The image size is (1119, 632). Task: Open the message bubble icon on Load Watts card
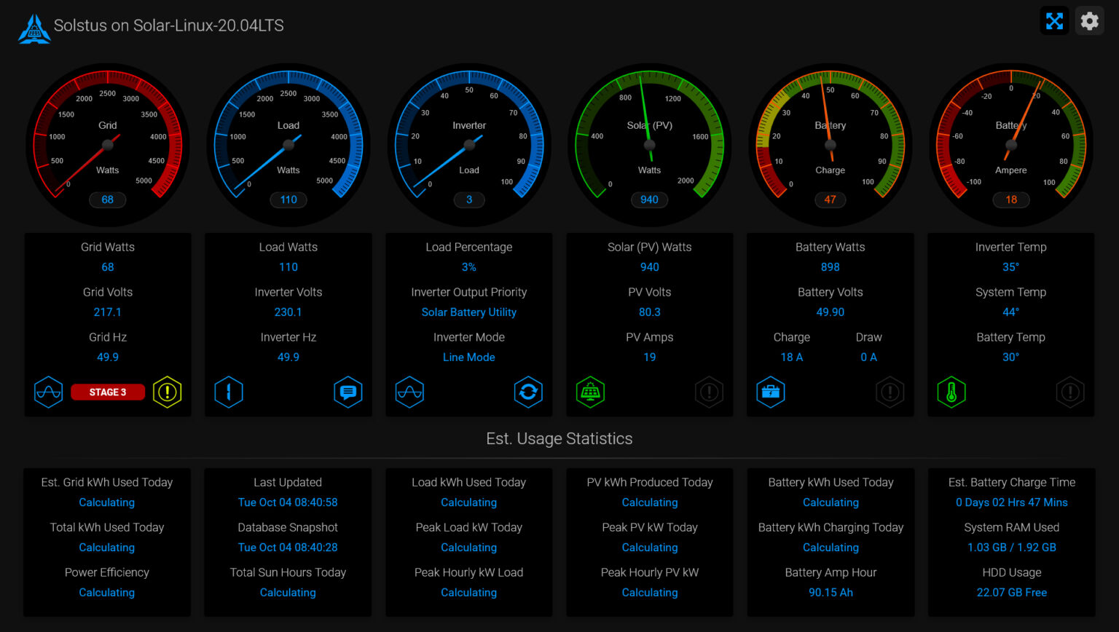point(348,392)
